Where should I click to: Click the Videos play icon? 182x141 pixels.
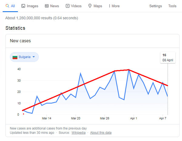point(68,6)
